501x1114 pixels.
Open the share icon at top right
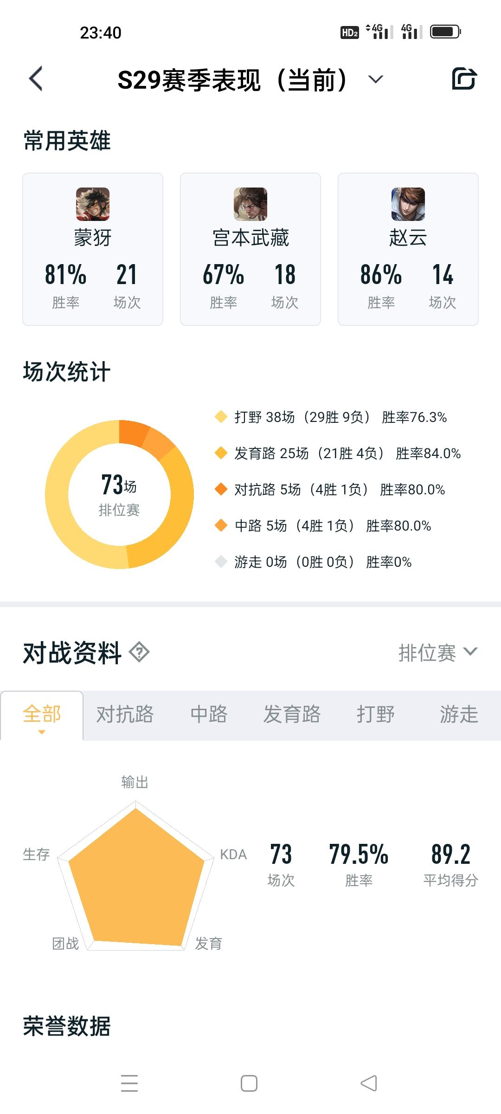464,78
